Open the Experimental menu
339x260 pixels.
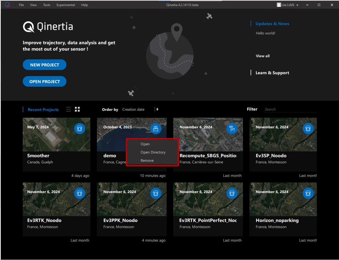66,5
